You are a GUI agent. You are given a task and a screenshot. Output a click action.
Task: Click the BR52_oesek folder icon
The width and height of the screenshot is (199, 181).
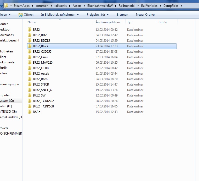click(x=30, y=73)
